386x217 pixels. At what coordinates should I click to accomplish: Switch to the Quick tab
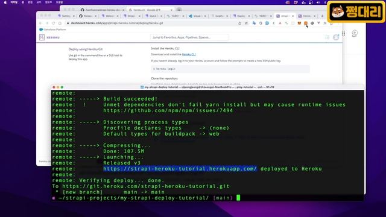coord(153,16)
